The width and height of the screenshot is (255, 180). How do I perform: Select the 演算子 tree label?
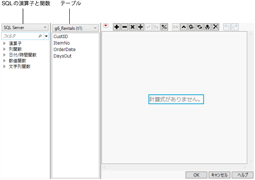[15, 43]
